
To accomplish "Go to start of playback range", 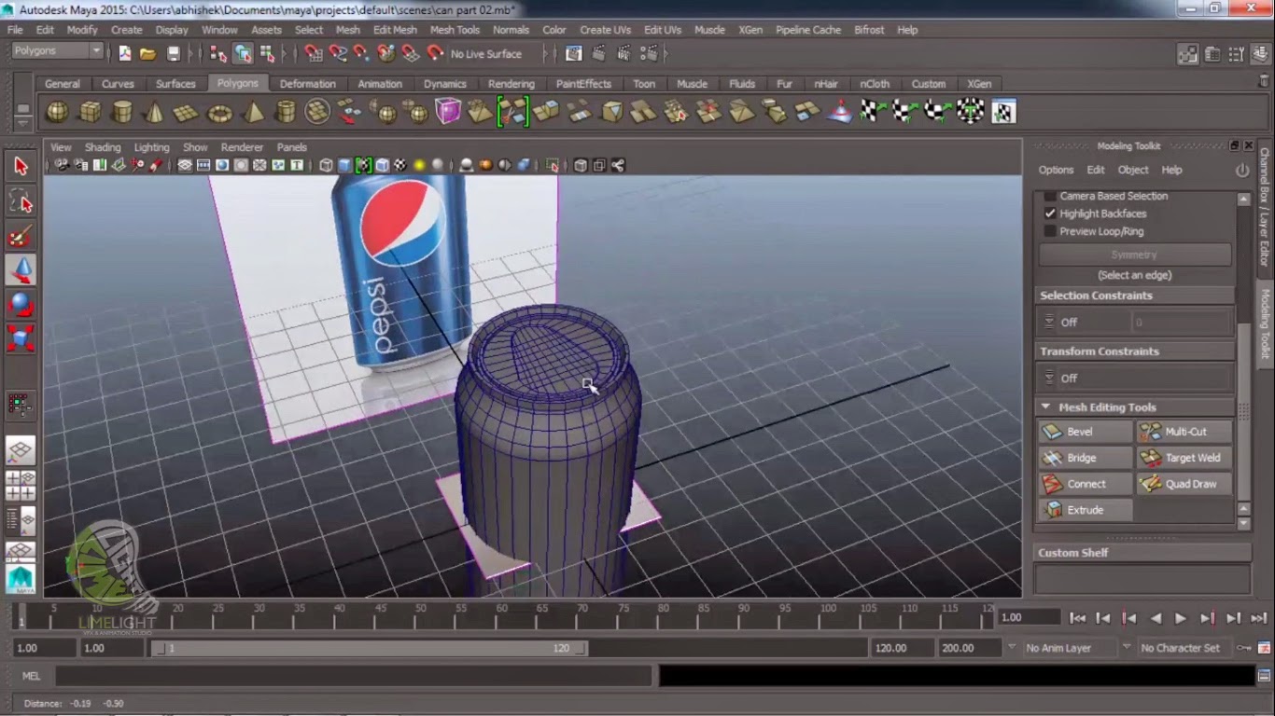I will (1077, 618).
